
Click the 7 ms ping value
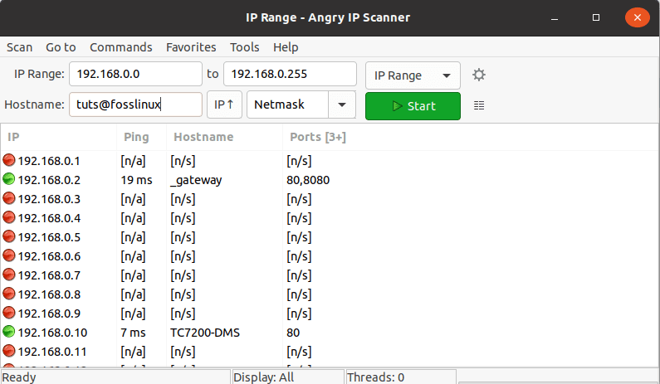tap(133, 333)
